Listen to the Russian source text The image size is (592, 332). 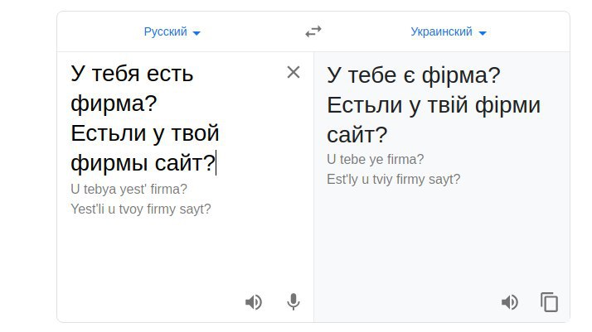[x=254, y=302]
